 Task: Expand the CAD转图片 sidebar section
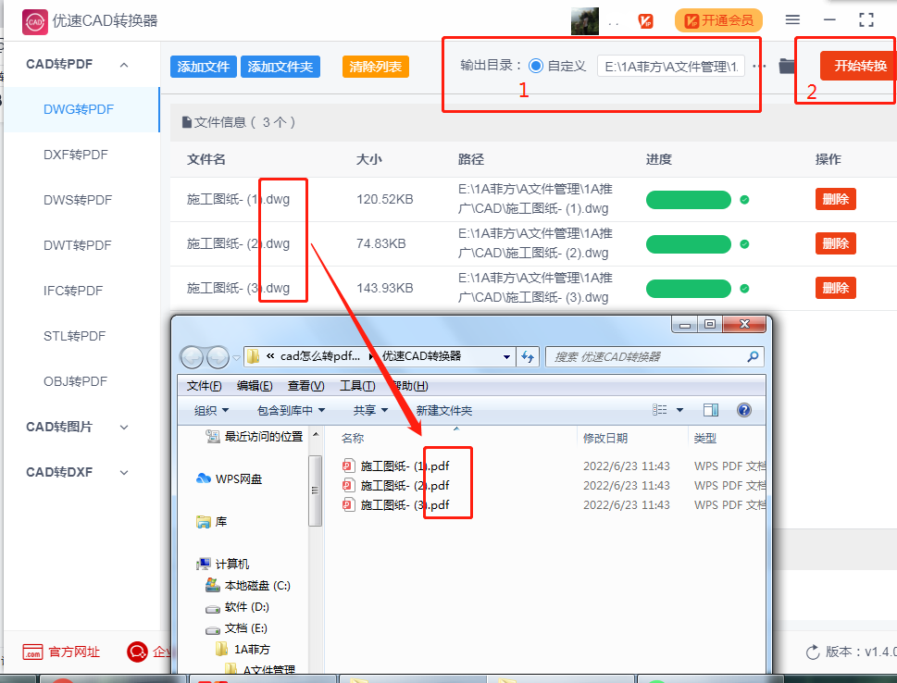[123, 427]
